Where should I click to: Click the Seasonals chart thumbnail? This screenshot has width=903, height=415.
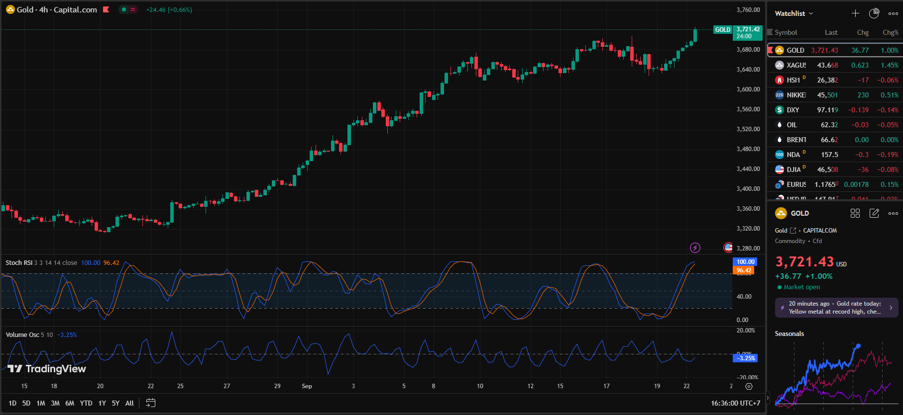834,375
